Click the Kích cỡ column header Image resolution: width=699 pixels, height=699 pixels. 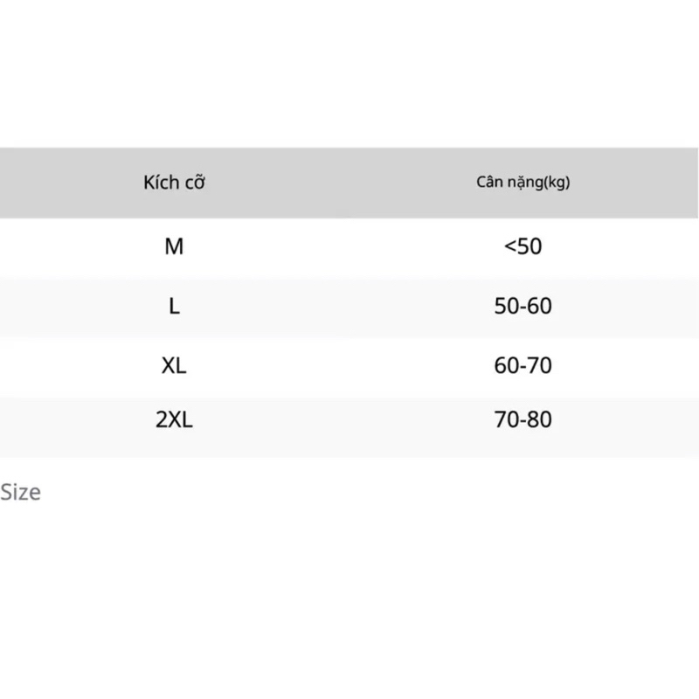tap(174, 183)
